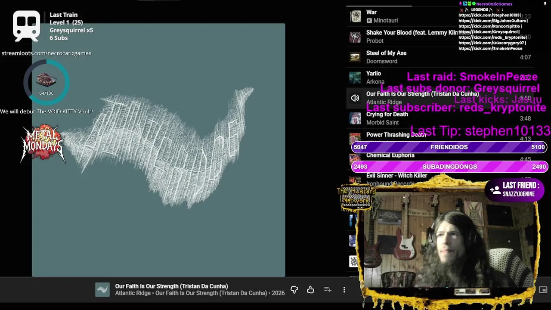551x310 pixels.
Task: Click the FRIENDIDOS goal progress bar
Action: (449, 147)
